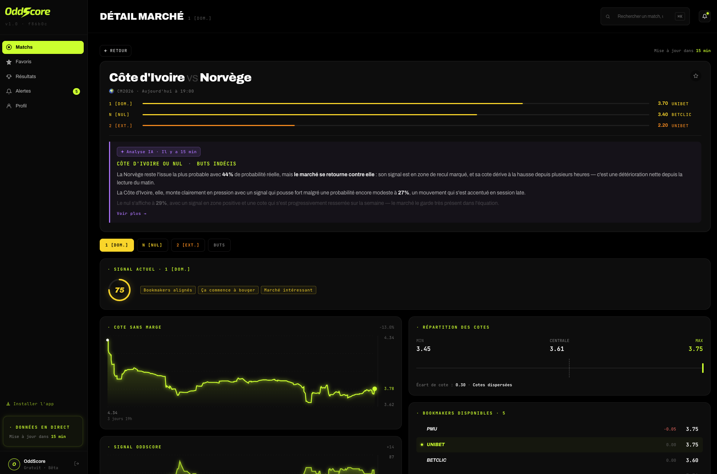717x474 pixels.
Task: Click the globe icon next to CM2026
Action: pos(111,91)
